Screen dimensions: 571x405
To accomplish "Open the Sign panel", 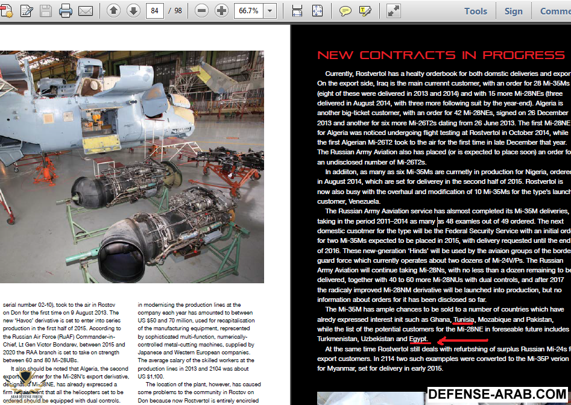I will 513,11.
